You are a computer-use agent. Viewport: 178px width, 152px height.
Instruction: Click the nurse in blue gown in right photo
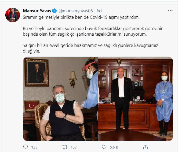tap(164, 103)
